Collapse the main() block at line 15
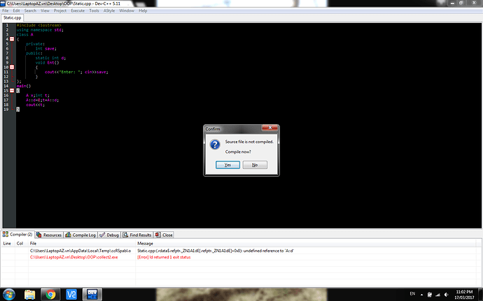The height and width of the screenshot is (301, 483). coord(12,91)
